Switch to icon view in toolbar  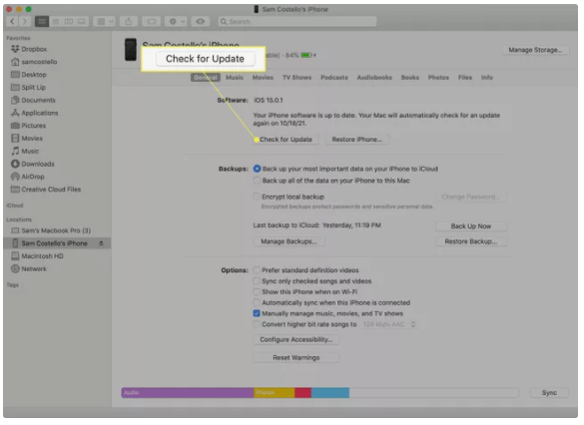pyautogui.click(x=42, y=22)
